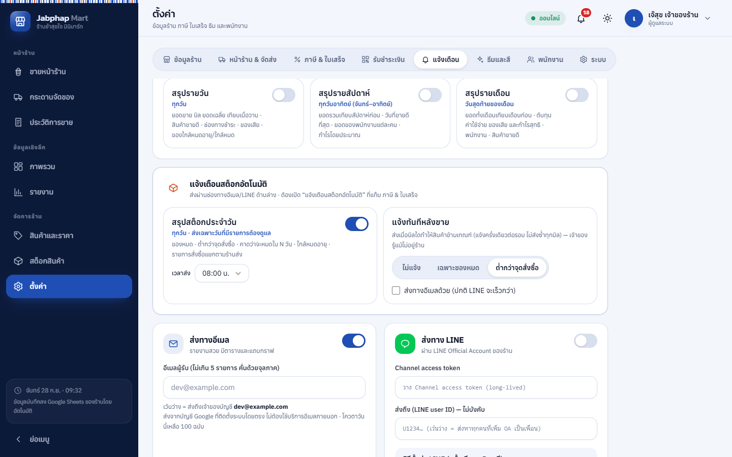Open ภาพรวม dashboard in the sidebar
Image resolution: width=732 pixels, height=457 pixels.
click(69, 167)
